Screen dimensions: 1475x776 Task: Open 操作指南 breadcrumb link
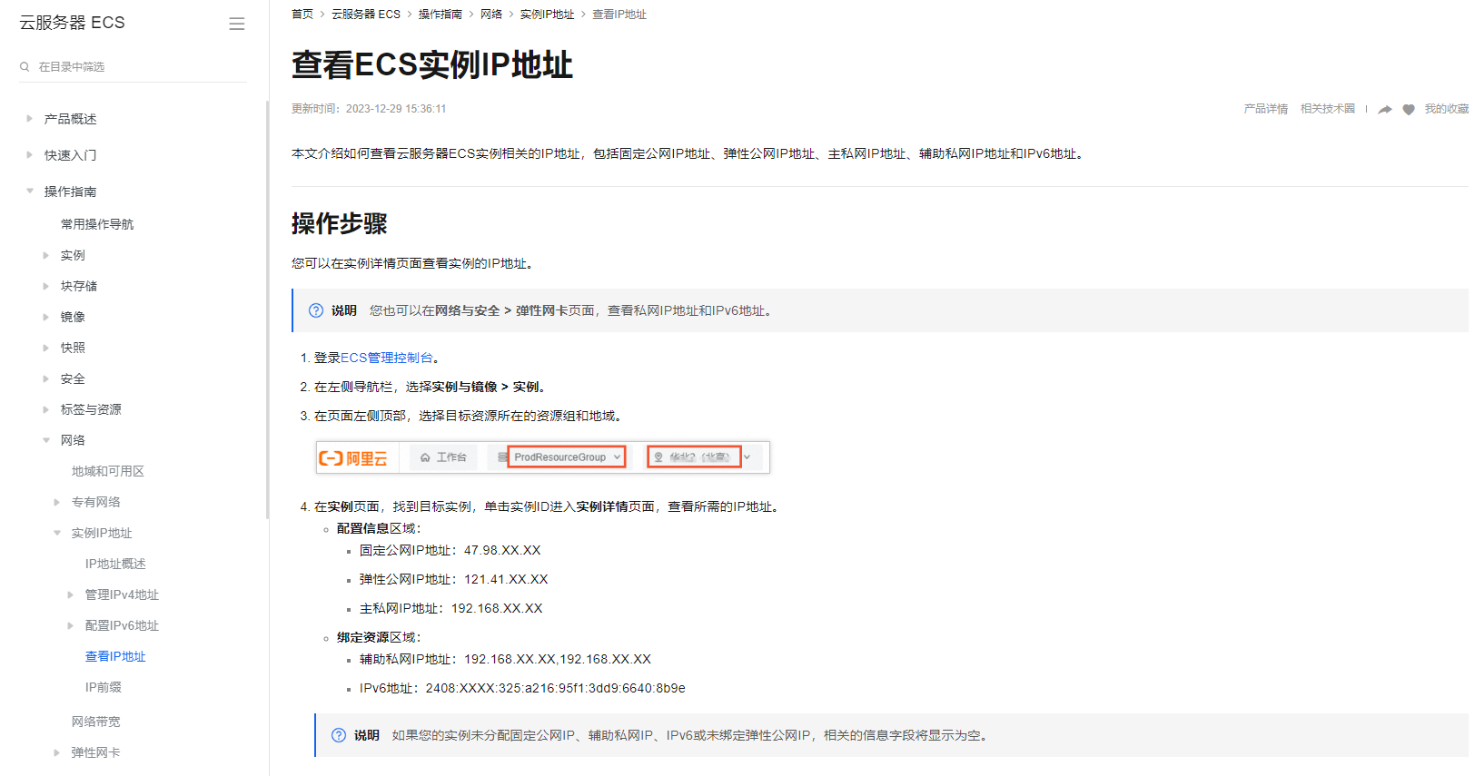[441, 15]
